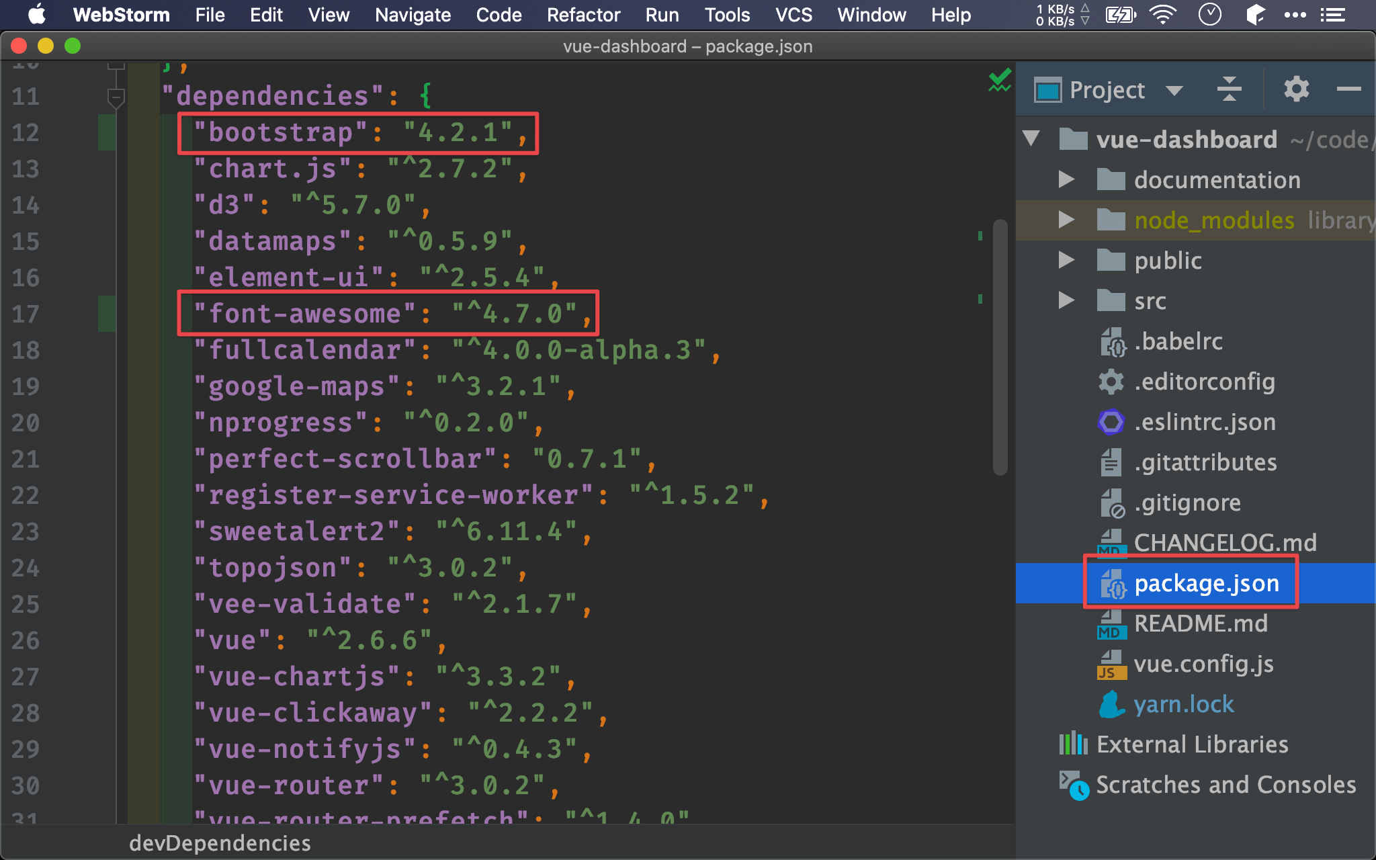The image size is (1376, 860).
Task: Expand the public folder
Action: click(1066, 260)
